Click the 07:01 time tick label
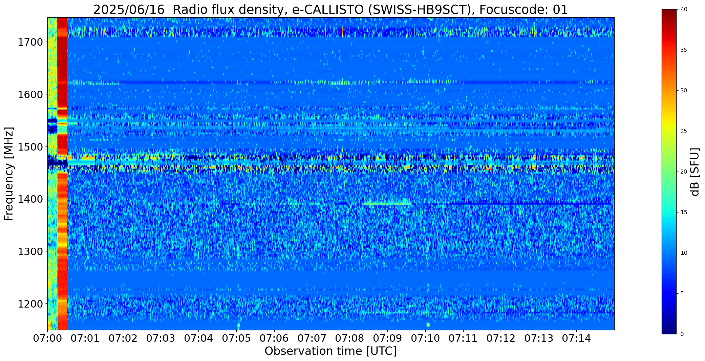Viewport: 705px width, 361px height. click(x=85, y=338)
